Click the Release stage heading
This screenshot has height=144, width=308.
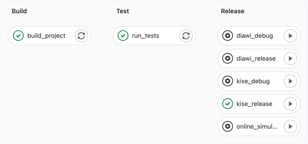233,11
